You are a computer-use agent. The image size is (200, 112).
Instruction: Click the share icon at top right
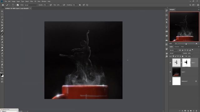click(198, 5)
